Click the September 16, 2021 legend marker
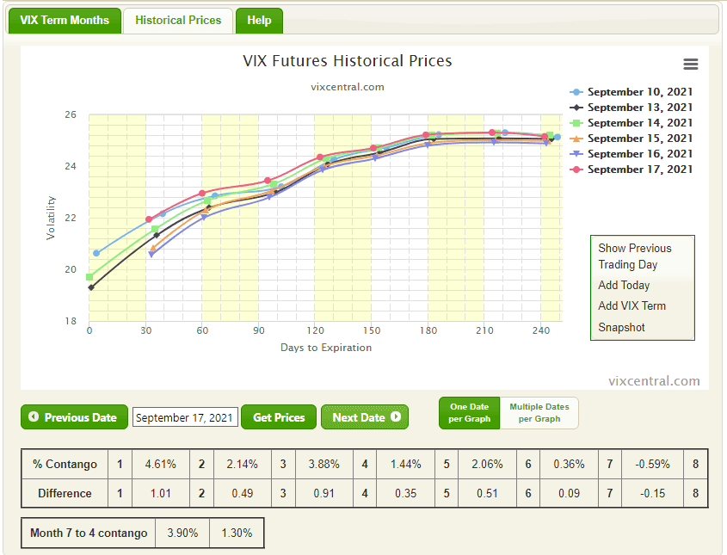 576,154
